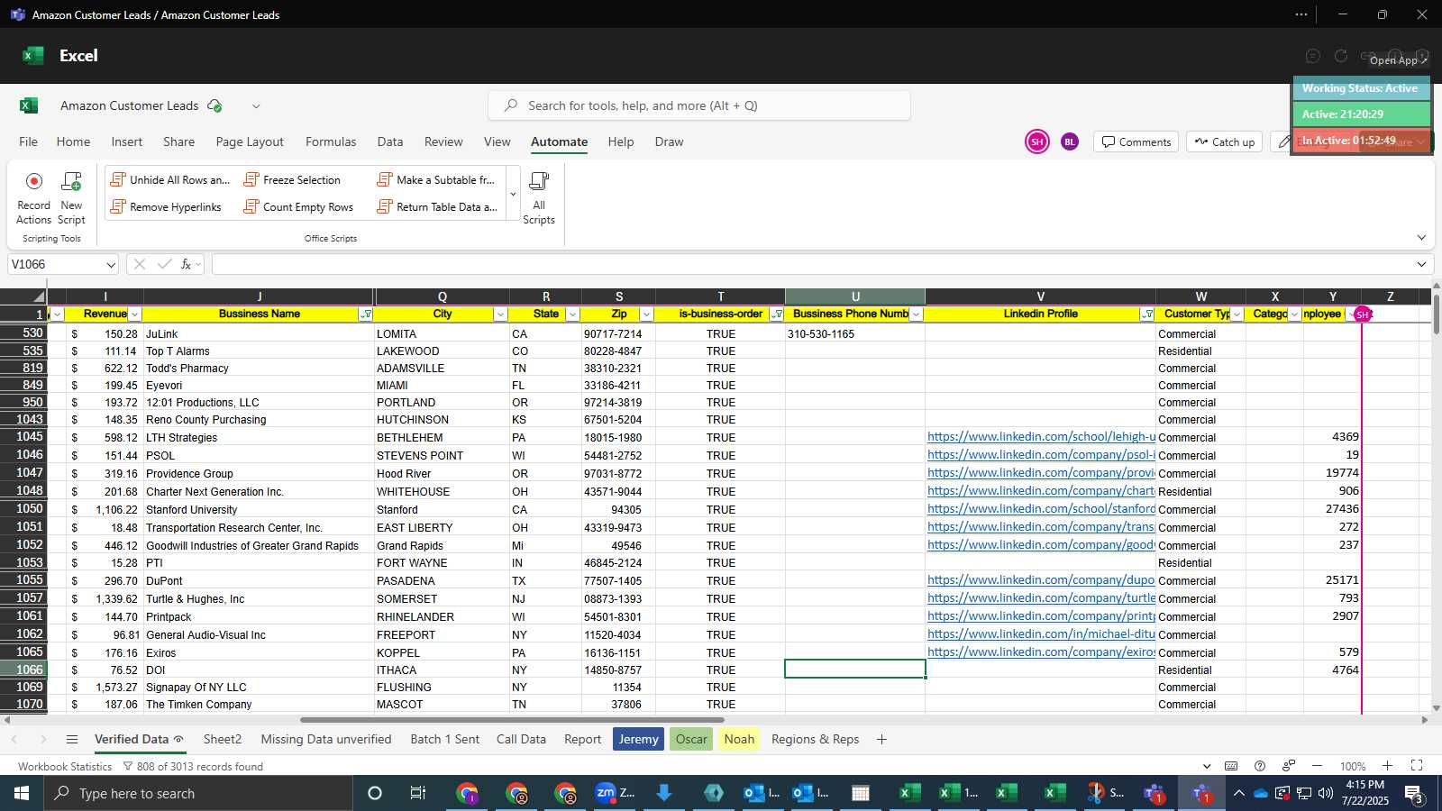Open the taskbar action center notifications
Screen dimensions: 1442x811
1415,794
